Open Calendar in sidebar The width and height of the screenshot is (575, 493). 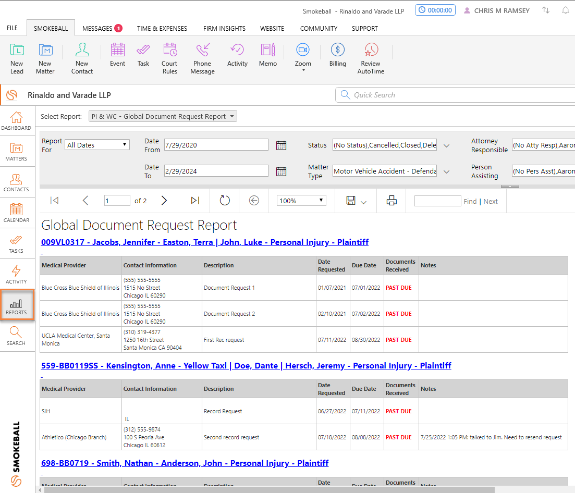[16, 213]
